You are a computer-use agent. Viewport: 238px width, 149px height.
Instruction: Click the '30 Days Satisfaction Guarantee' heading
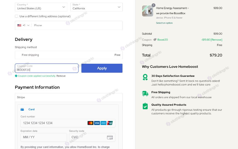173,76
